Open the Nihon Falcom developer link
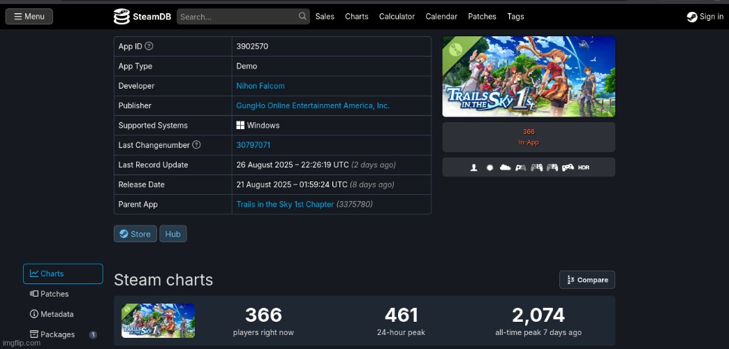Screen dimensions: 729x349 tap(260, 86)
